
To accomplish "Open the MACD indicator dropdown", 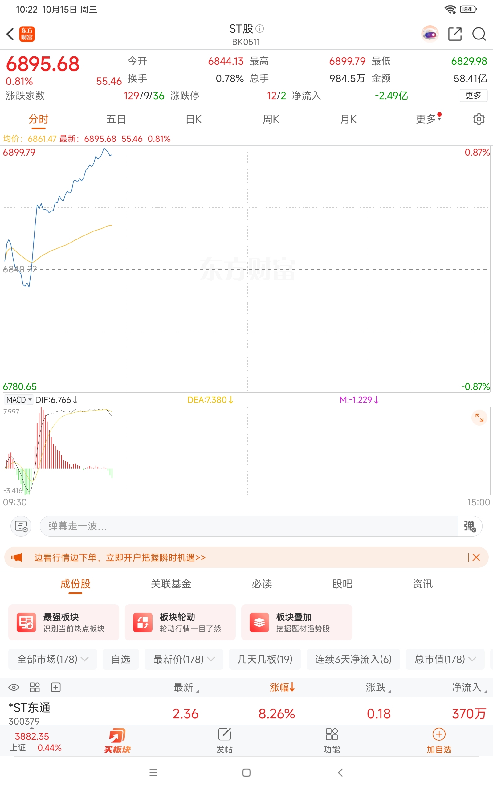I will 19,400.
